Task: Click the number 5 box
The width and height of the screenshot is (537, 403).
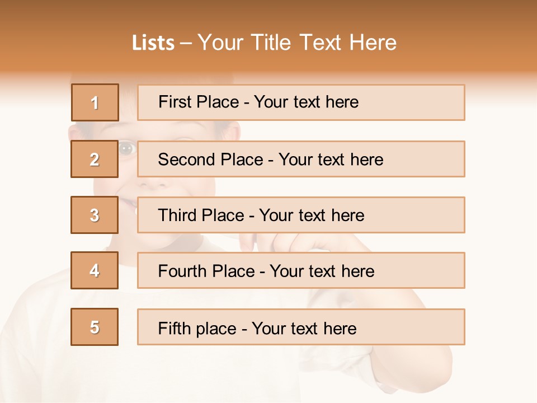Action: click(95, 327)
